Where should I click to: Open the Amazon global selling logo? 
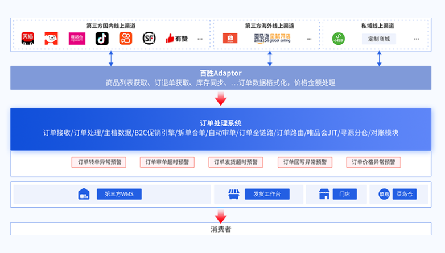tap(272, 38)
